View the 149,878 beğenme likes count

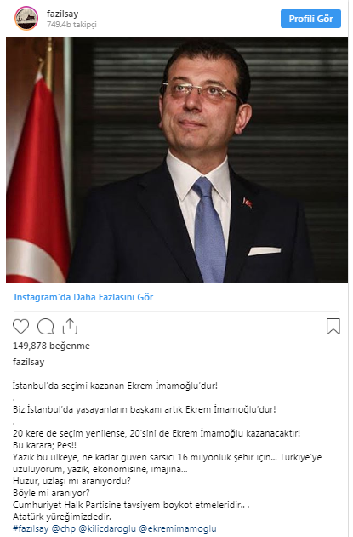click(x=51, y=346)
